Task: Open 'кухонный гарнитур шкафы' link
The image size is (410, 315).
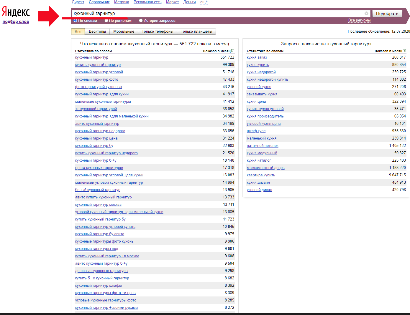Action: (99, 286)
